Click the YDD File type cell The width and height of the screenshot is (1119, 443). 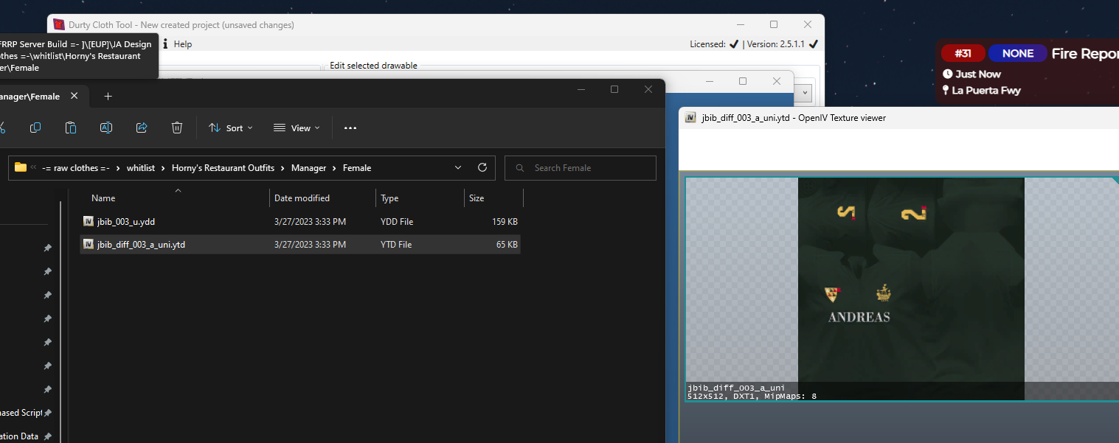tap(397, 221)
